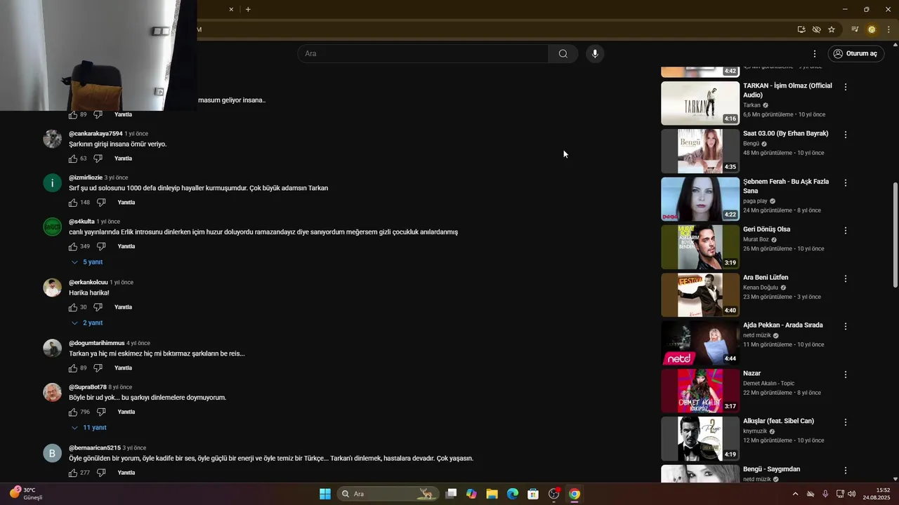899x505 pixels.
Task: Open @SupraBot78 channel link
Action: click(88, 387)
